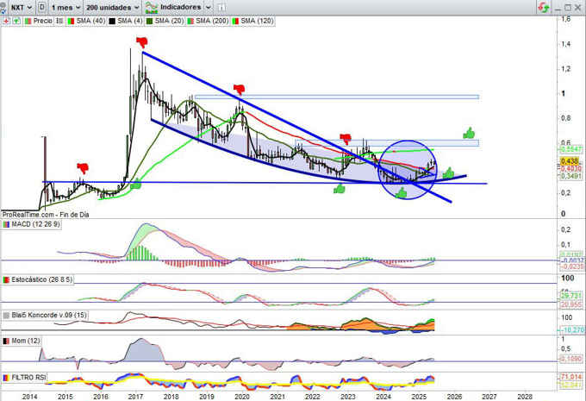Select the thumbs-down marker near 2015

pyautogui.click(x=83, y=168)
